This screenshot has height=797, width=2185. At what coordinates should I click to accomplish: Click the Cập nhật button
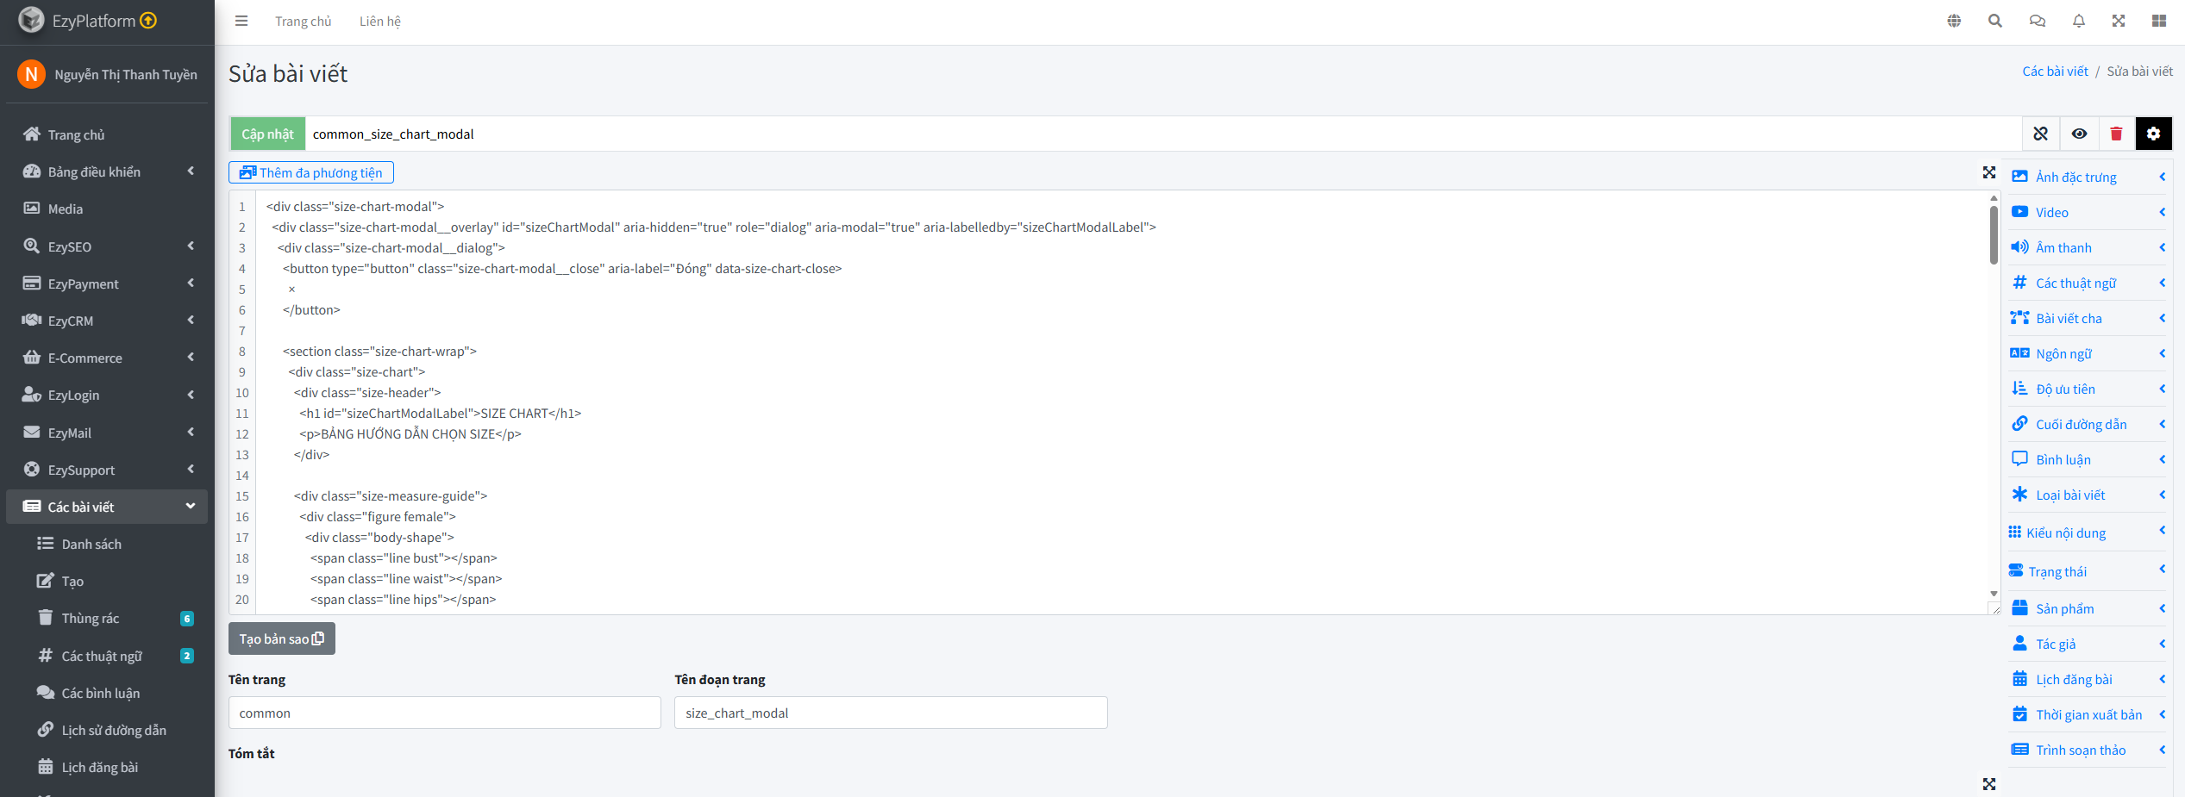tap(267, 134)
